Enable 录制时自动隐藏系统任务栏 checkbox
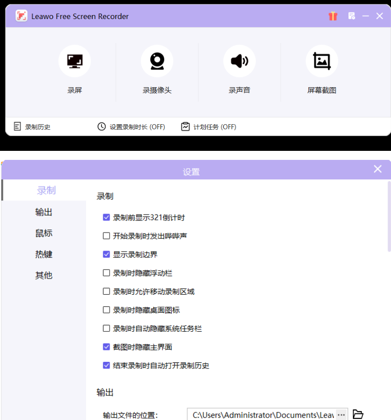Screen dimensions: 391x420 [106, 328]
